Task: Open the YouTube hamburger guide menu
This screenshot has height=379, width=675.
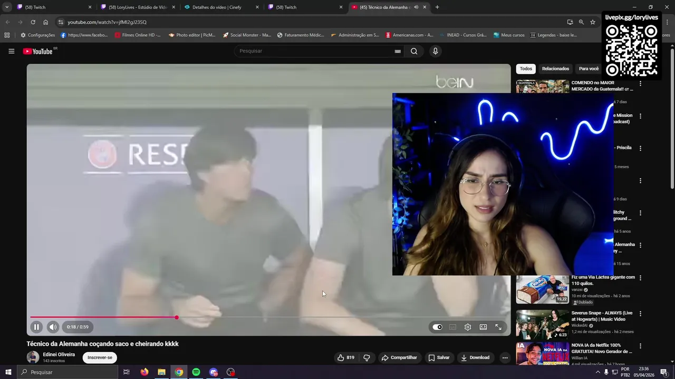Action: point(11,51)
